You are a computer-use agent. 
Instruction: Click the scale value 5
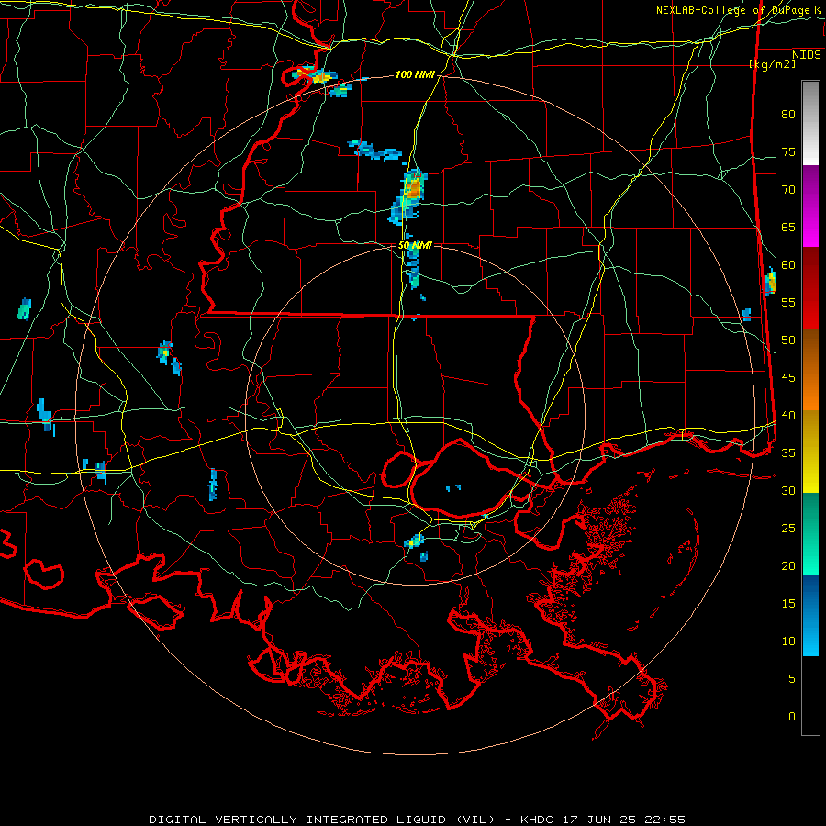pos(792,679)
